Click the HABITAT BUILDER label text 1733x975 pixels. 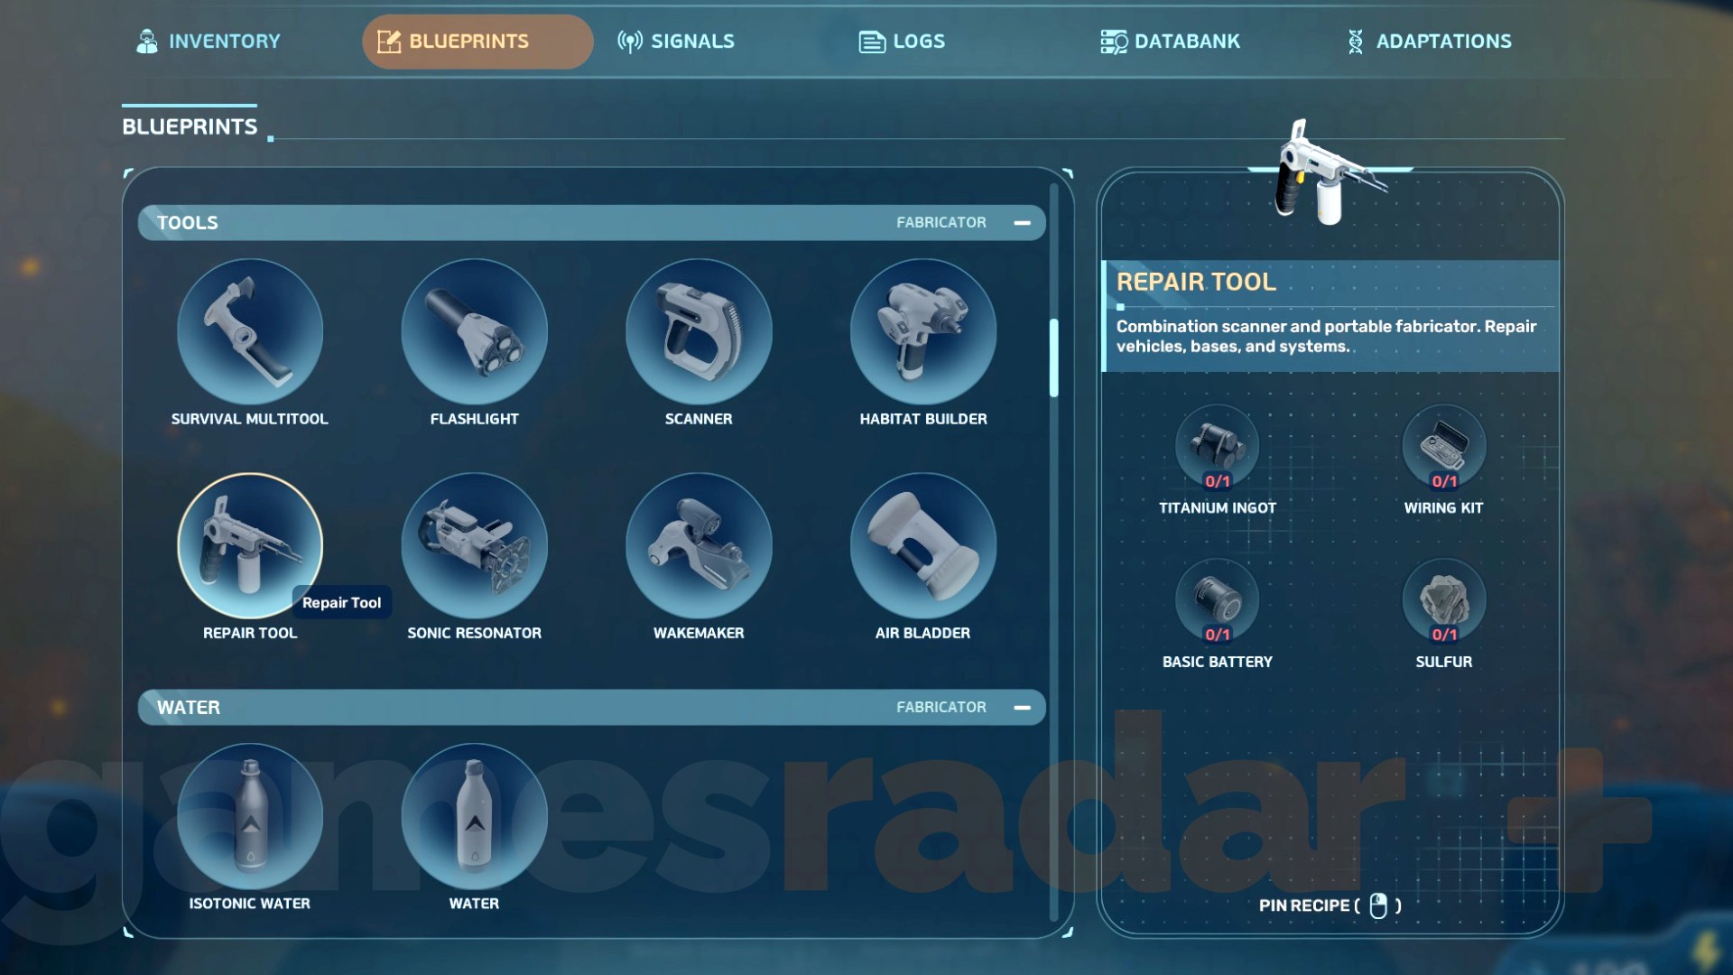(923, 420)
